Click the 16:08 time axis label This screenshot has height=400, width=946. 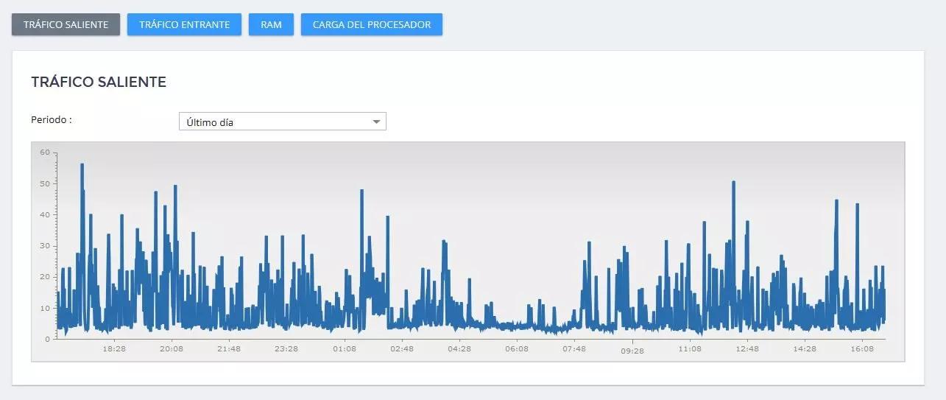(862, 349)
